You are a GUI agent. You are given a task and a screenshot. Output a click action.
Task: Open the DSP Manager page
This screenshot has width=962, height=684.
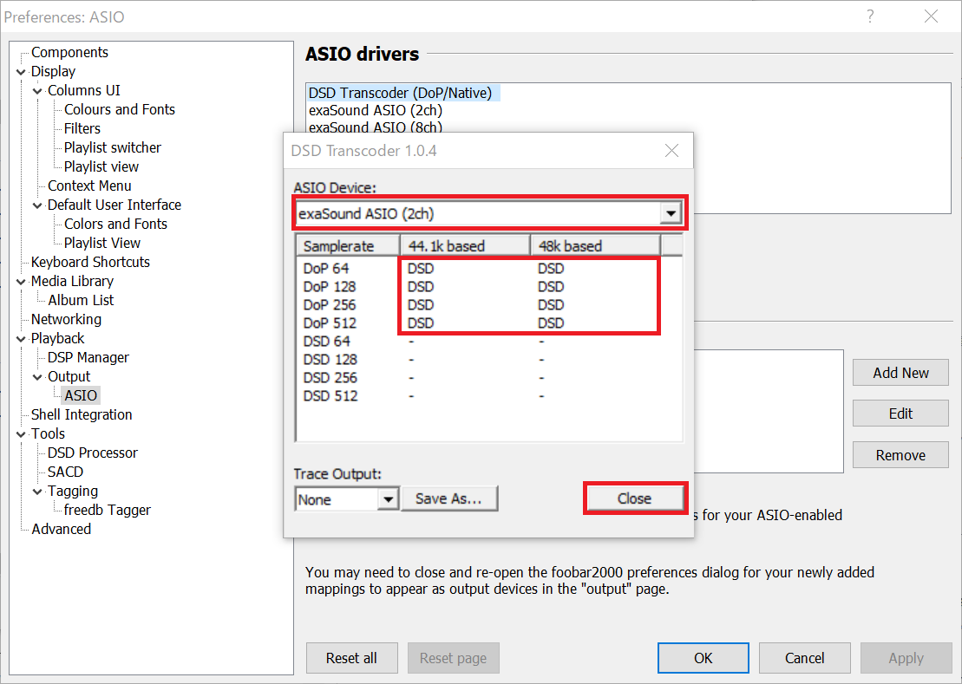point(88,358)
